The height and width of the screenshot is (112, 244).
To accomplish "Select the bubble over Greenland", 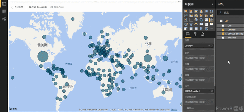I will (73, 19).
